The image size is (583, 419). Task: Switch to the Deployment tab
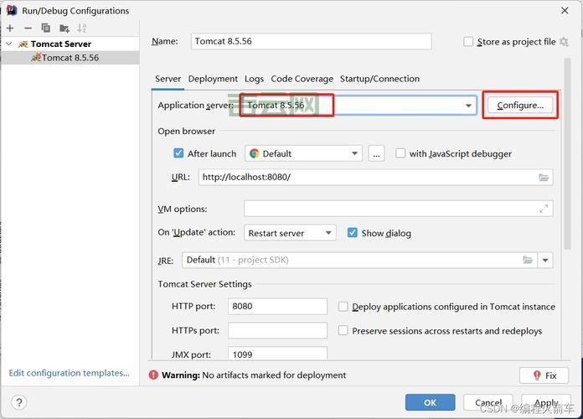pyautogui.click(x=213, y=79)
